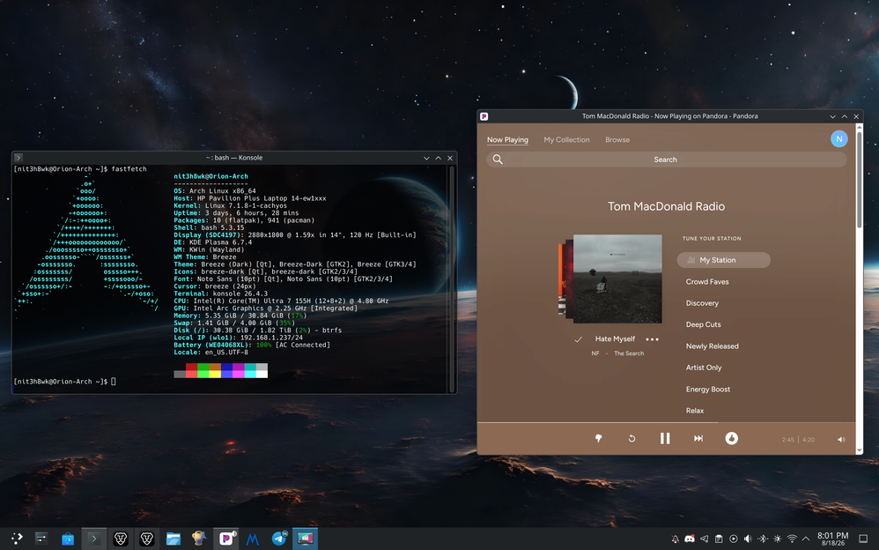Screen dimensions: 879x550
Task: Switch to the Pandora taskbar entry
Action: click(x=226, y=539)
